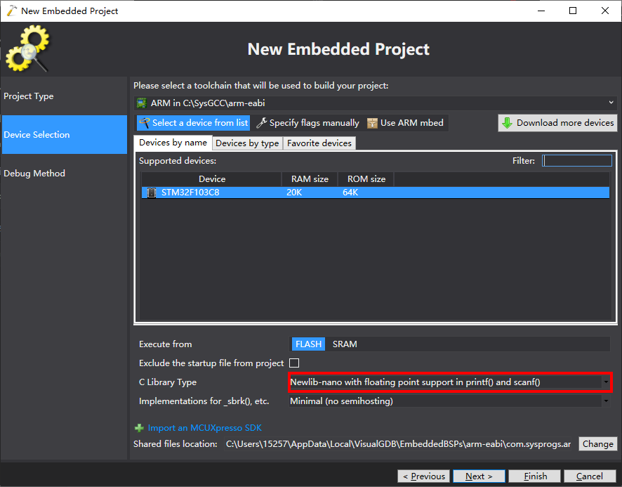
Task: Click the green plus import icon
Action: click(x=139, y=428)
